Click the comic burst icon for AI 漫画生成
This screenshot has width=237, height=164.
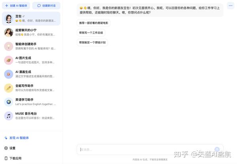[x=9, y=74]
